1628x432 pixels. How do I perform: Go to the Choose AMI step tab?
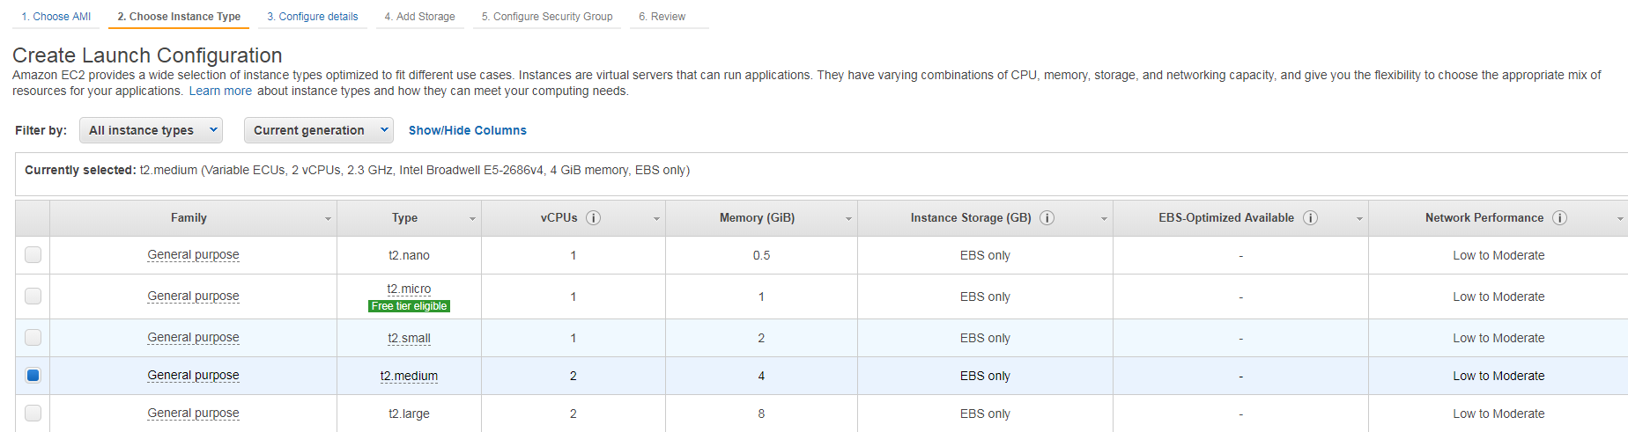pos(56,17)
